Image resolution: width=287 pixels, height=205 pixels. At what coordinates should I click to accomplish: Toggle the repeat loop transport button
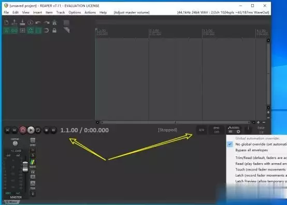click(38, 130)
